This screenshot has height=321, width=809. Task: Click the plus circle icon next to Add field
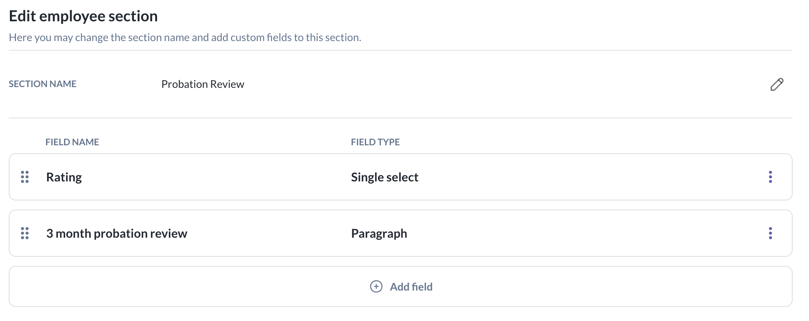click(376, 286)
